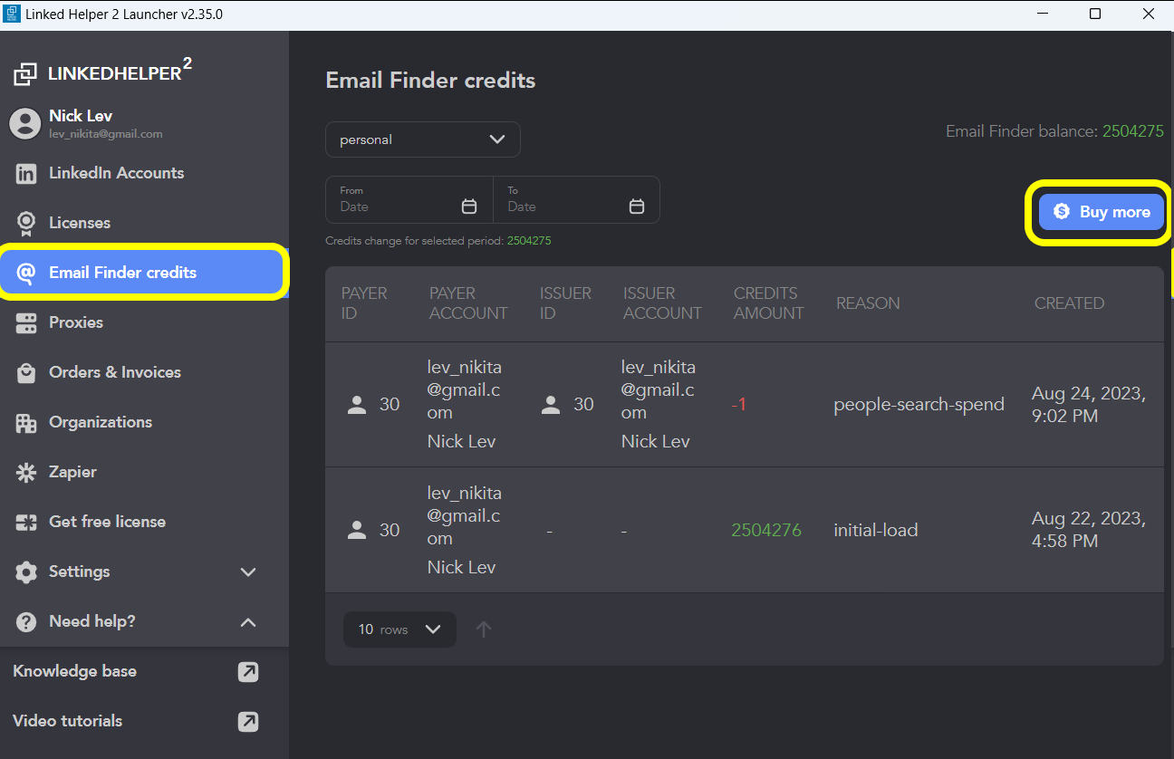
Task: Click the Licenses ribbon icon
Action: point(27,223)
